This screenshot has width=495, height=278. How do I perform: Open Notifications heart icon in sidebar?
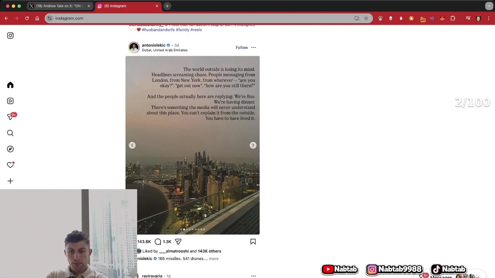[10, 165]
